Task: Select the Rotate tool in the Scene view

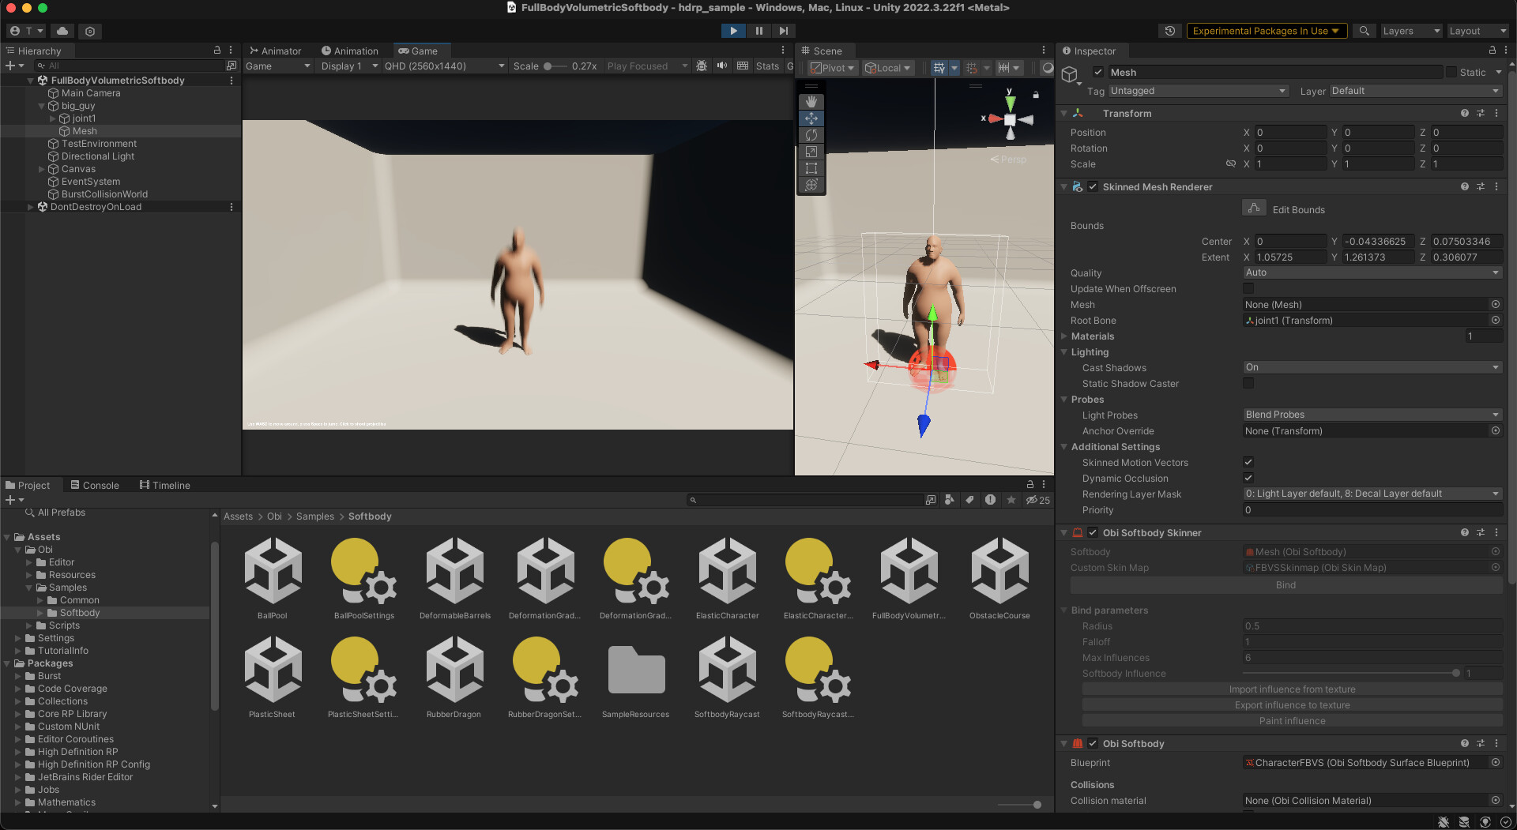Action: click(x=811, y=135)
